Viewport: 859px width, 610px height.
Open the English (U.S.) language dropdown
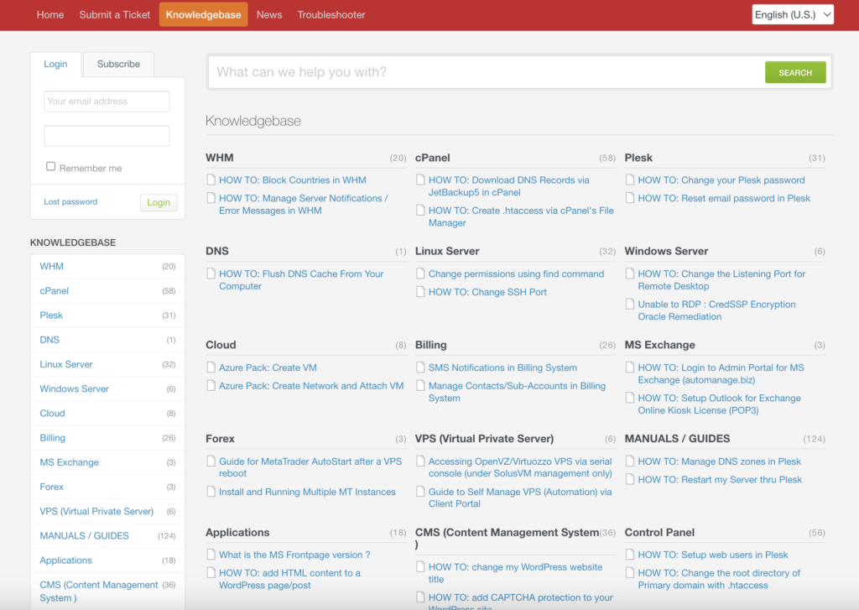pyautogui.click(x=792, y=14)
